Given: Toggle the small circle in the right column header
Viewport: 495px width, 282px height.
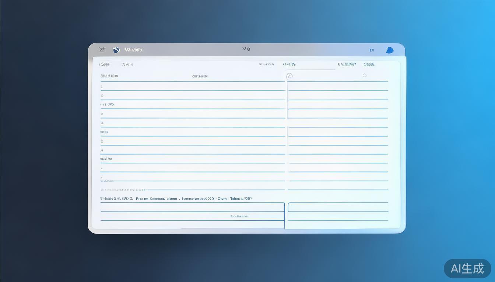Looking at the screenshot, I should point(365,75).
